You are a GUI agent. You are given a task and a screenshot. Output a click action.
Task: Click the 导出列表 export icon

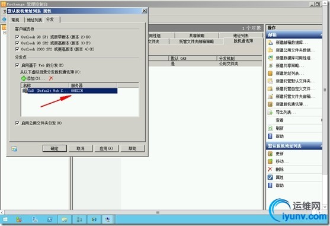[x=270, y=112]
